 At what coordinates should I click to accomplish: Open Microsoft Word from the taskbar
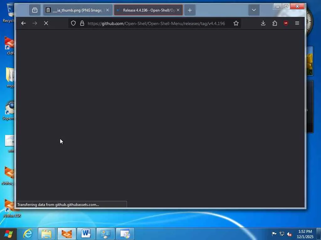(x=86, y=234)
